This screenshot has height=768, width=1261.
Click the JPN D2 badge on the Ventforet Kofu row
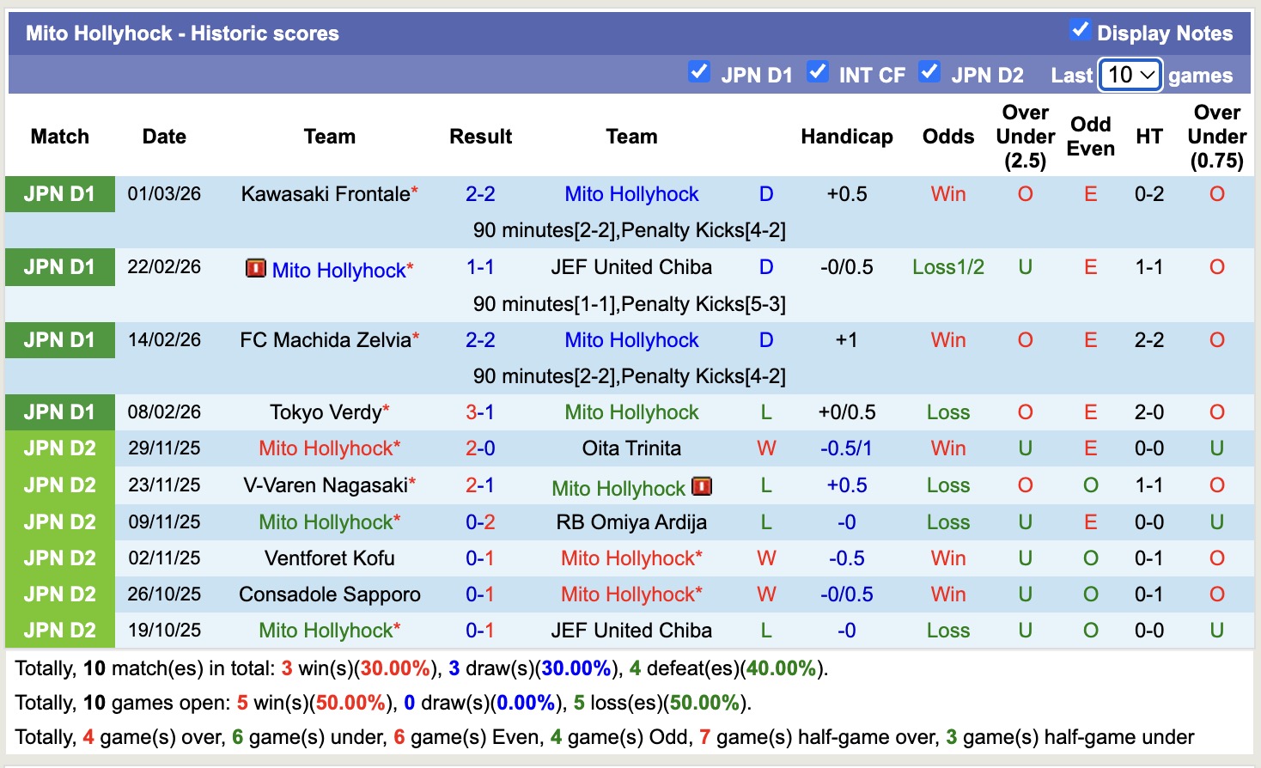(x=59, y=558)
